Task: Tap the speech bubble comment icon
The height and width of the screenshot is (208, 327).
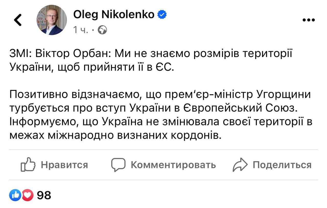Action: click(x=118, y=165)
